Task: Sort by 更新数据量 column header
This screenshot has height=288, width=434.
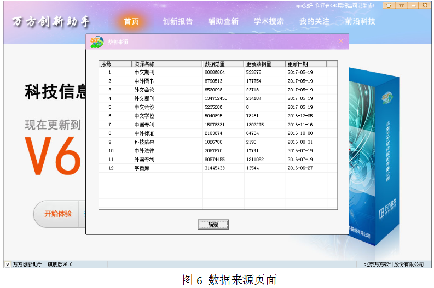Action: tap(264, 64)
